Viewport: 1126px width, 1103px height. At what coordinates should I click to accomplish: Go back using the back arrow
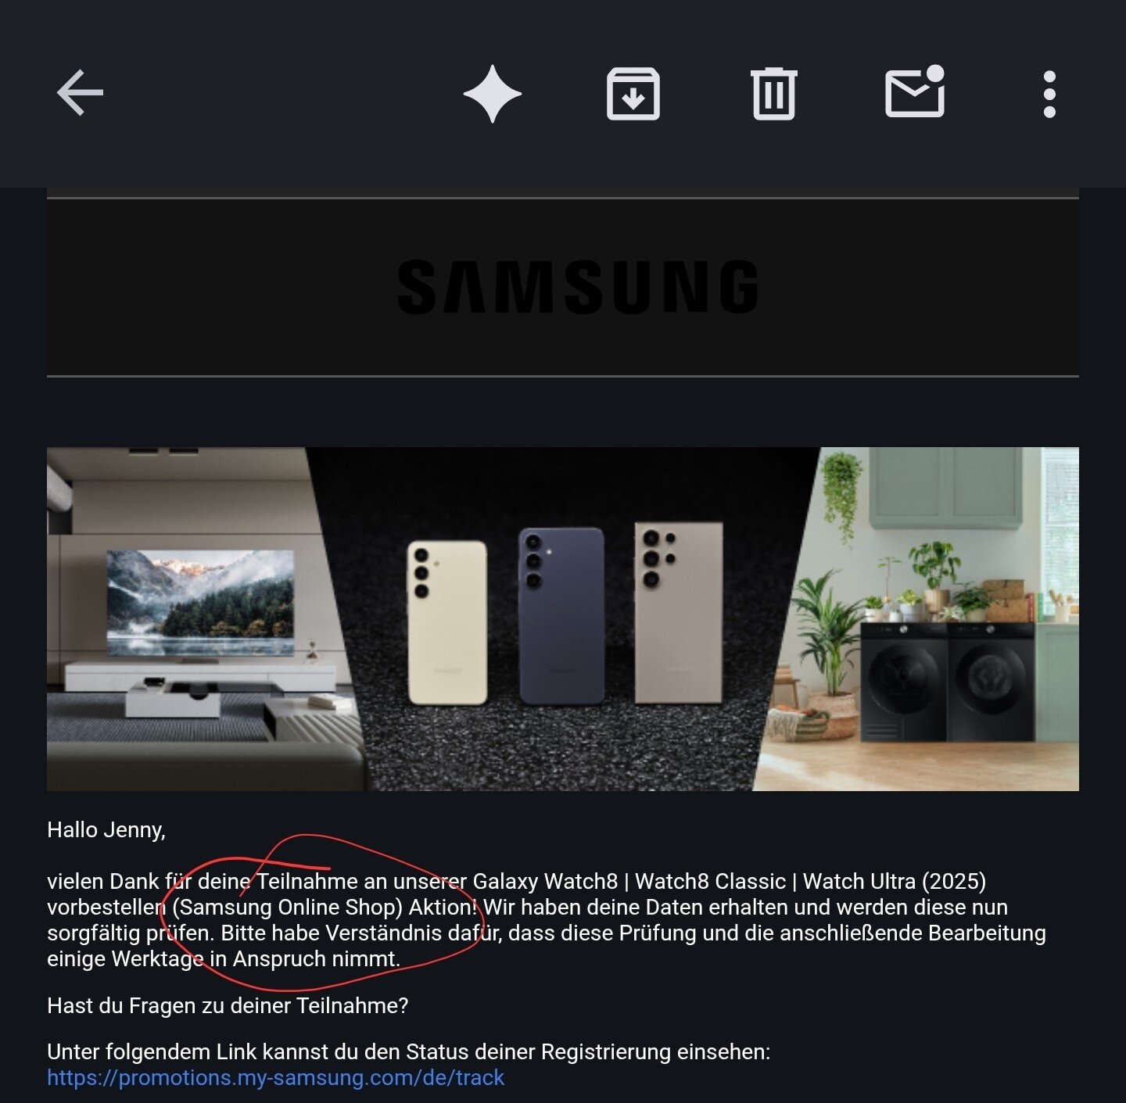80,93
